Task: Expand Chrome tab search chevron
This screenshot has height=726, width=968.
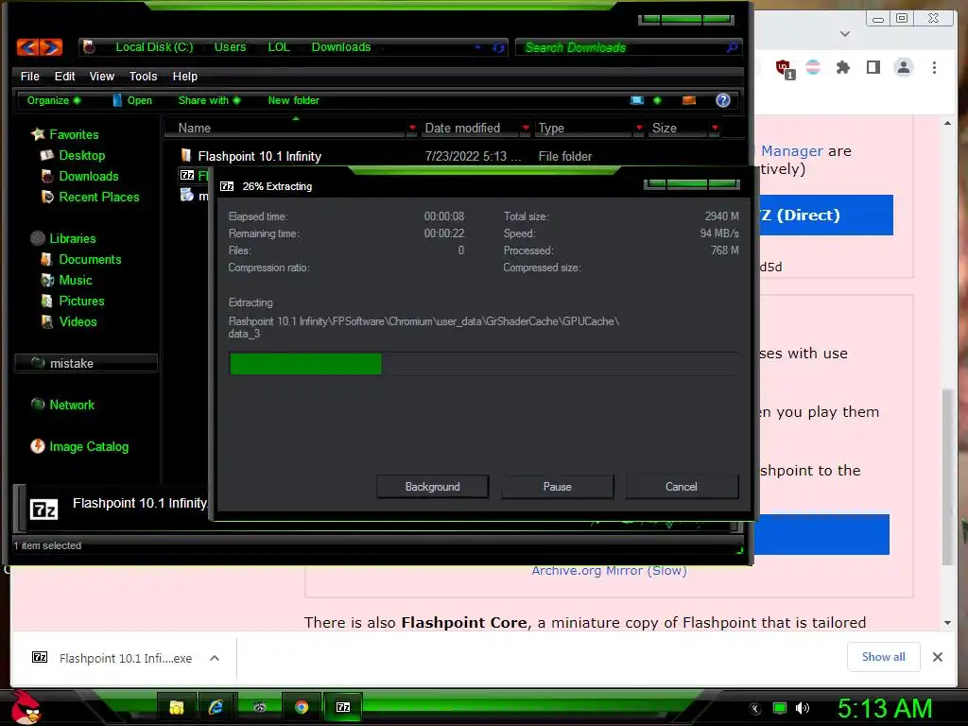Action: (845, 34)
